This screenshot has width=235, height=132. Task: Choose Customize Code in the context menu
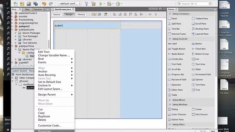tap(54, 125)
